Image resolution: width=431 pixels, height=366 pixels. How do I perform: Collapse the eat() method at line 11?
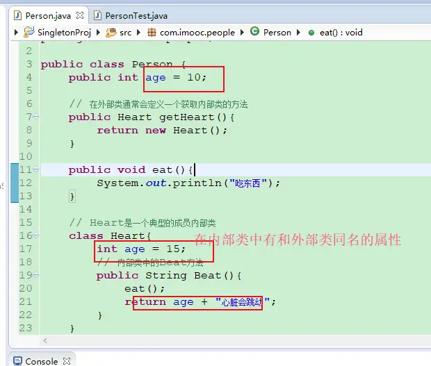36,169
